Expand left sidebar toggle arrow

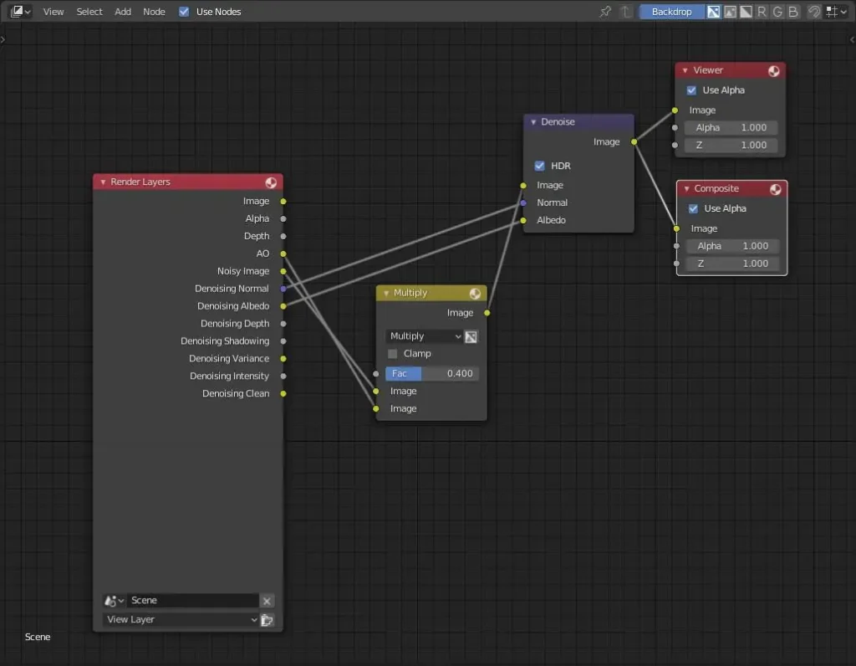[3, 39]
